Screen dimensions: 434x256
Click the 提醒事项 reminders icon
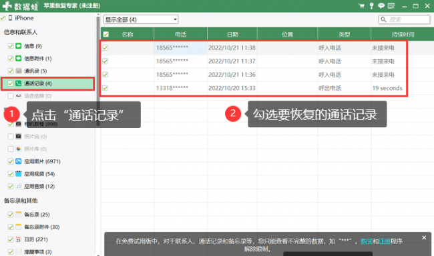tap(19, 251)
